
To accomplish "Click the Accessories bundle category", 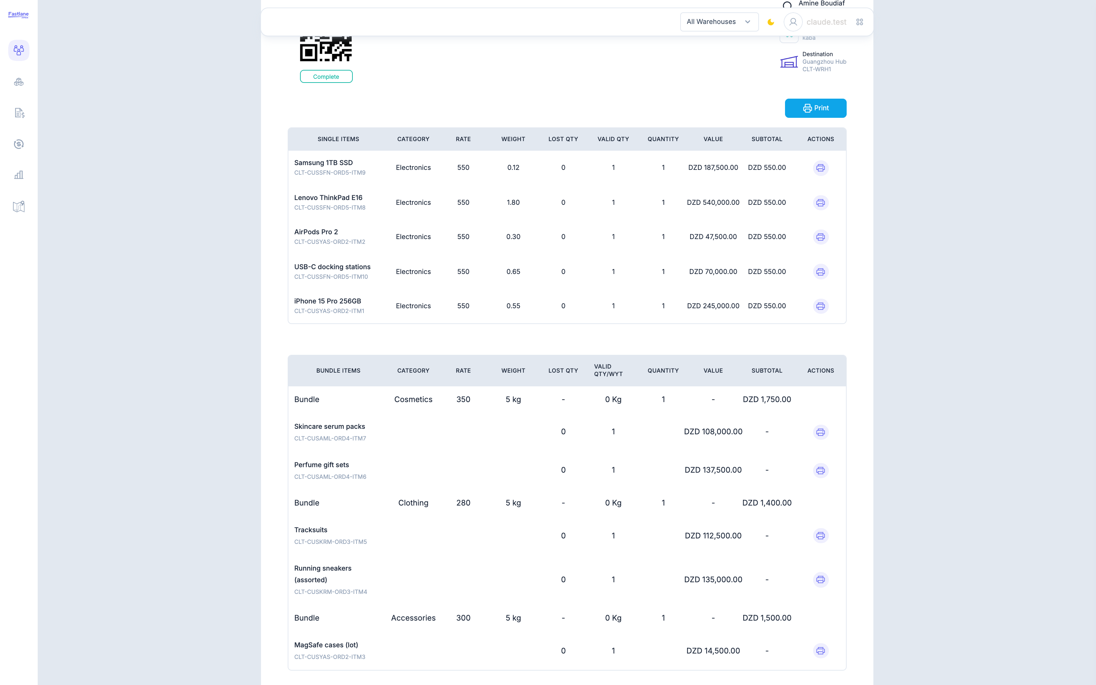I will [413, 618].
